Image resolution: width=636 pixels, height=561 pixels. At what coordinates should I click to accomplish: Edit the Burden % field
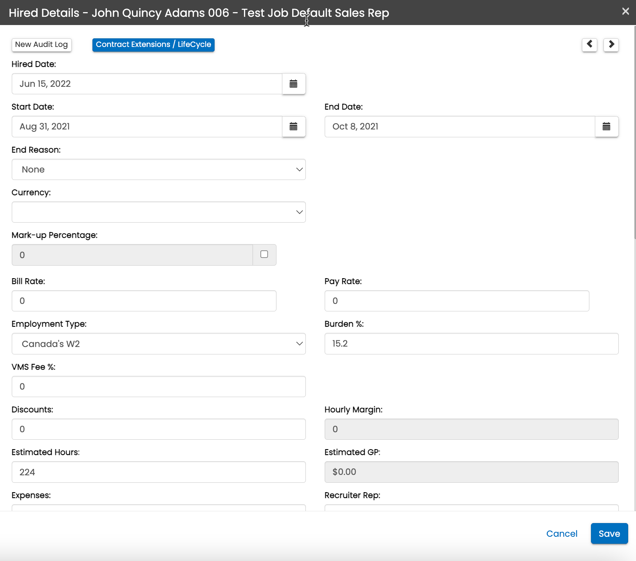point(472,343)
